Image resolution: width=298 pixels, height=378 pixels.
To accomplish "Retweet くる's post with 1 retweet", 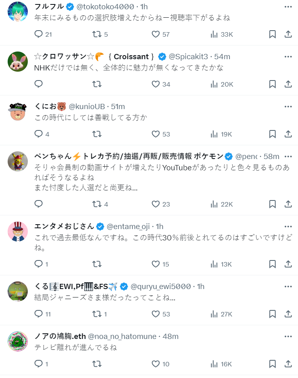I will point(97,314).
